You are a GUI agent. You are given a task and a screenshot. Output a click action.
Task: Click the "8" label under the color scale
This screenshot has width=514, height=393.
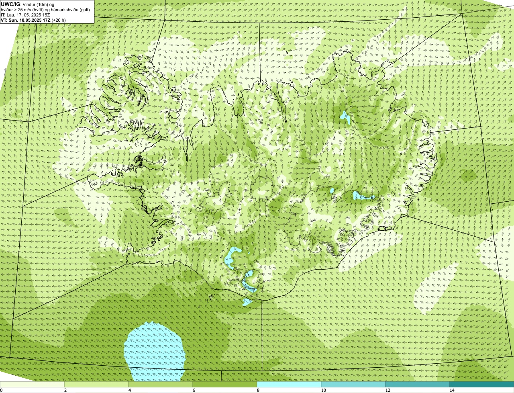[257, 390]
